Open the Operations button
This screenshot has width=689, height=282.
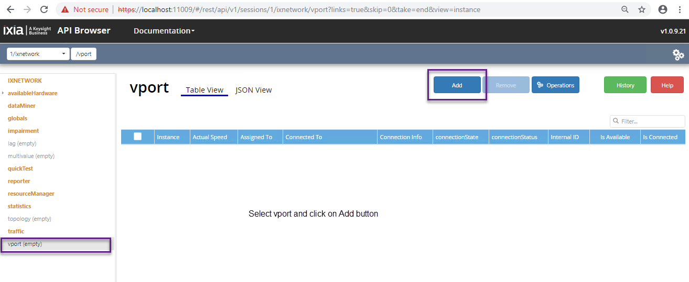point(555,85)
